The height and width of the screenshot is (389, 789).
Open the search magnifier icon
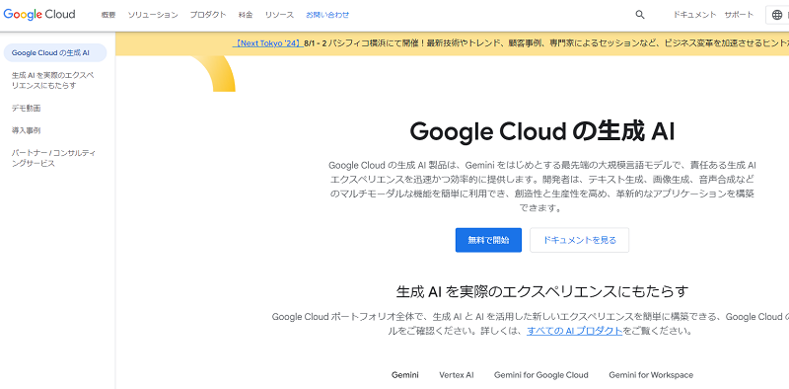click(x=640, y=15)
